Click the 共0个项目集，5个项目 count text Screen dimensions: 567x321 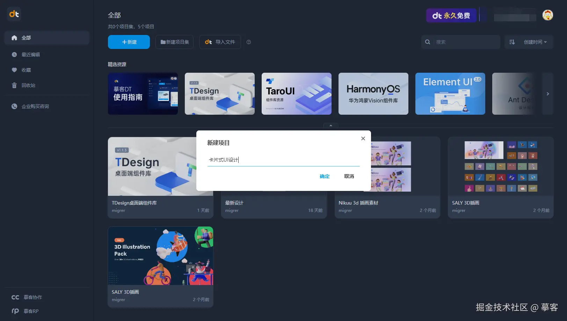(x=131, y=27)
